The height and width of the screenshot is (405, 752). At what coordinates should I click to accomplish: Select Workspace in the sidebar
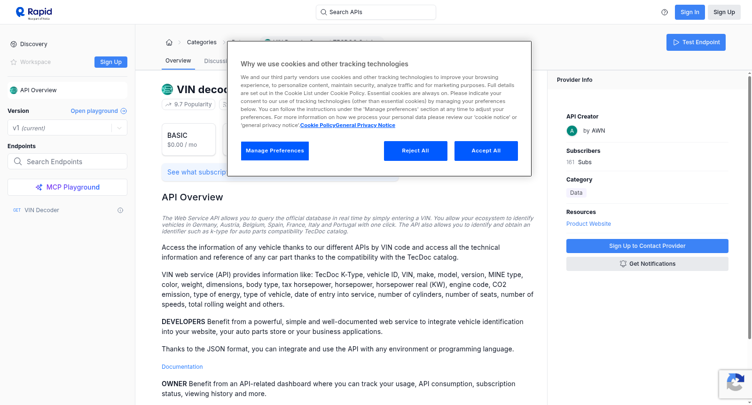pyautogui.click(x=35, y=62)
